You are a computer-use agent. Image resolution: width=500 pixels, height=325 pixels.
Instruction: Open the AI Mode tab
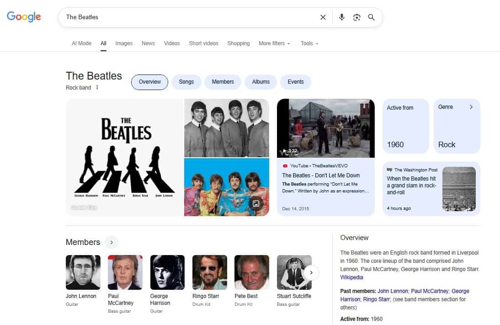coord(81,43)
